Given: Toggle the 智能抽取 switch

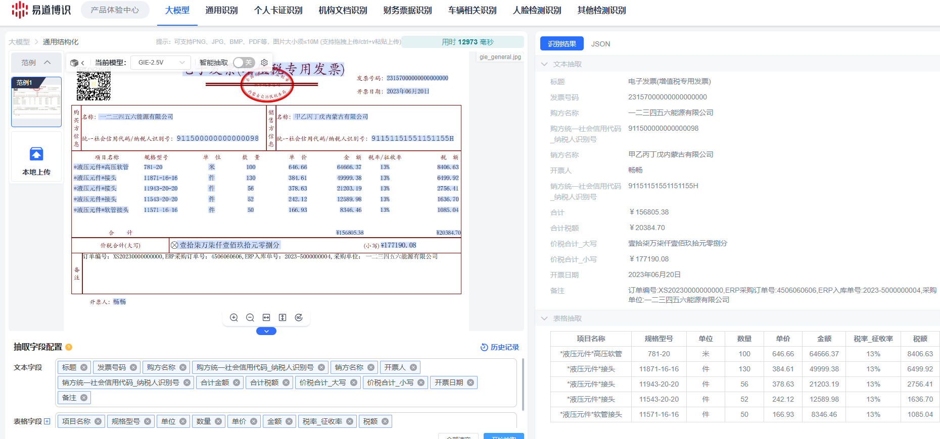Looking at the screenshot, I should click(x=244, y=63).
